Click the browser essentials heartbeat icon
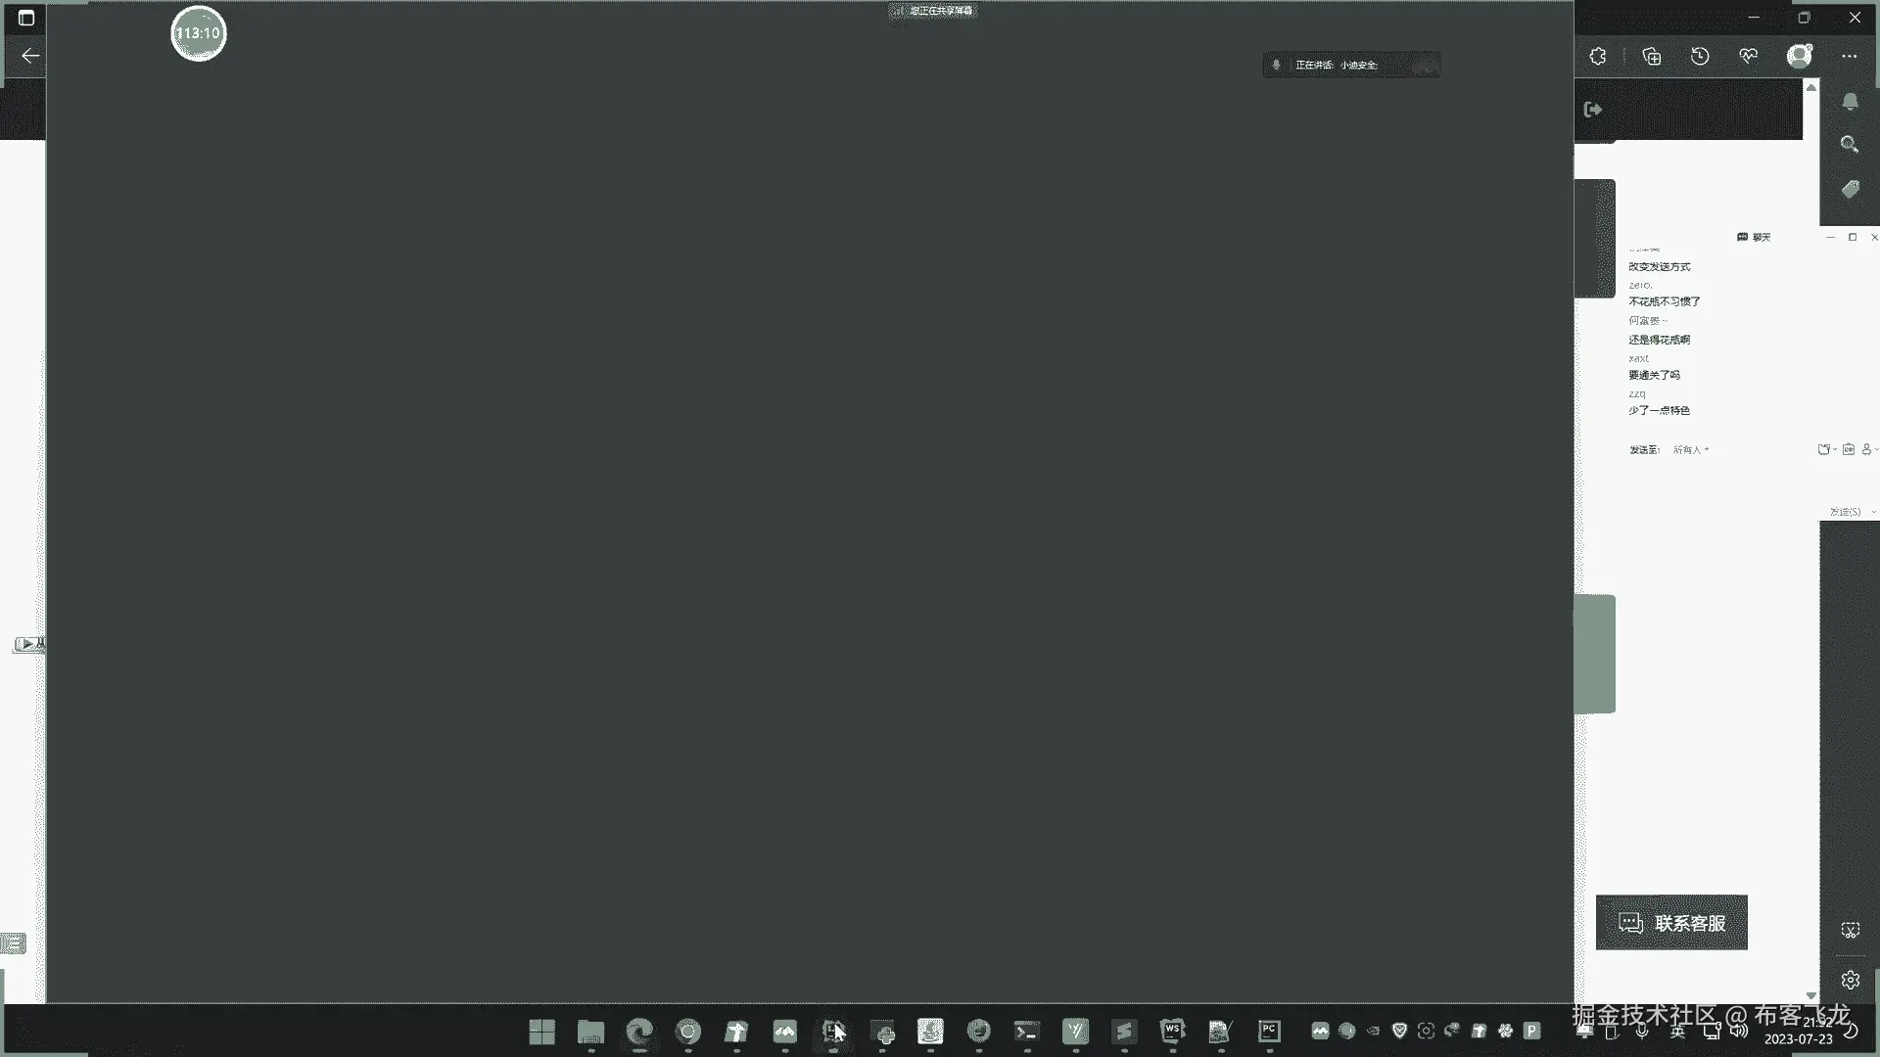1880x1057 pixels. [x=1749, y=57]
